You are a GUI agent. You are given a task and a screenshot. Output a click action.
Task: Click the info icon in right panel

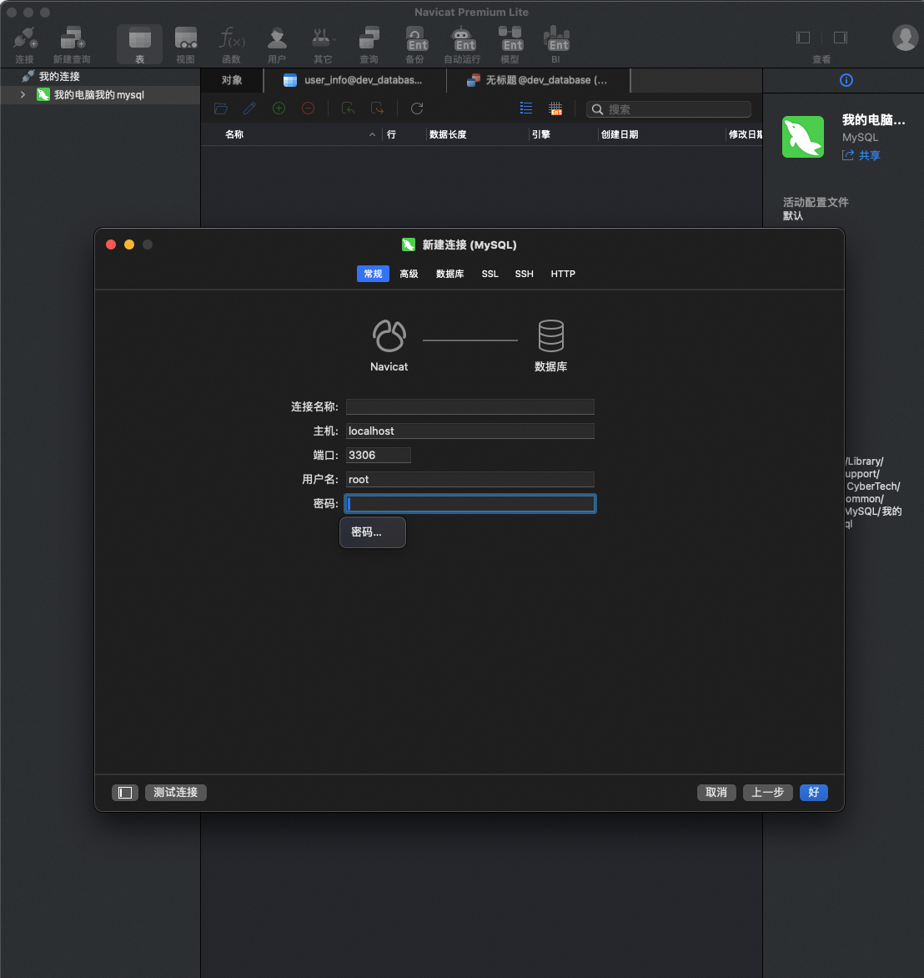click(x=846, y=80)
